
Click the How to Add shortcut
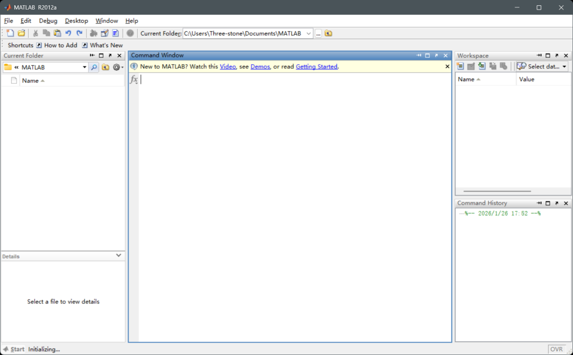pos(57,45)
